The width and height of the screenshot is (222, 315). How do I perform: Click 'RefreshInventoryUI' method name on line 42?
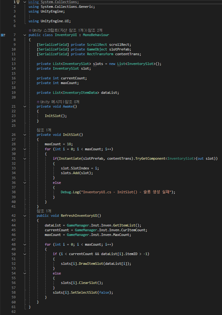79,216
